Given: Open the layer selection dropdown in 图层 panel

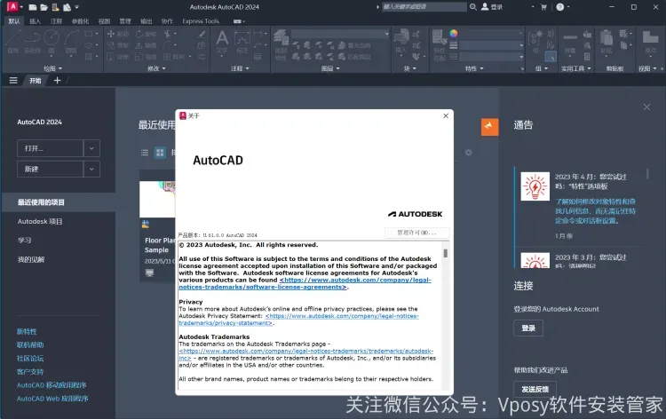Looking at the screenshot, I should tap(340, 34).
